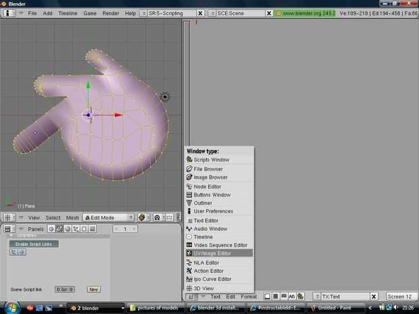Choose Scripts Window from Window type menu

click(219, 159)
